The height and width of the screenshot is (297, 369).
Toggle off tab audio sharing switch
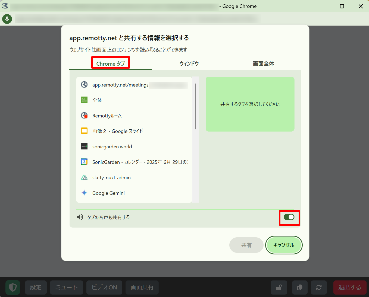pyautogui.click(x=289, y=217)
